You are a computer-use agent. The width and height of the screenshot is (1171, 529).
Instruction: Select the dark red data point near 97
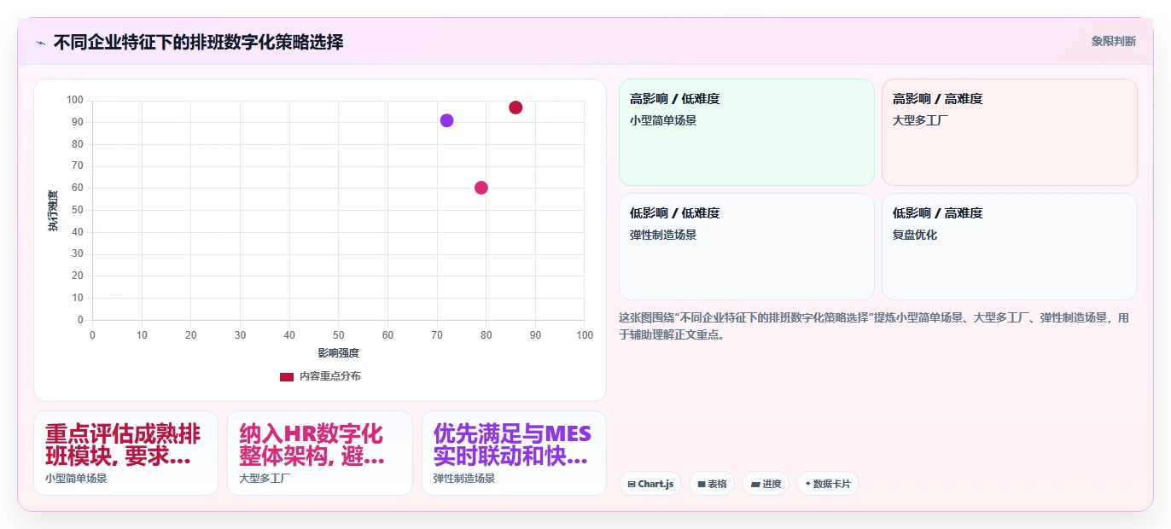516,108
